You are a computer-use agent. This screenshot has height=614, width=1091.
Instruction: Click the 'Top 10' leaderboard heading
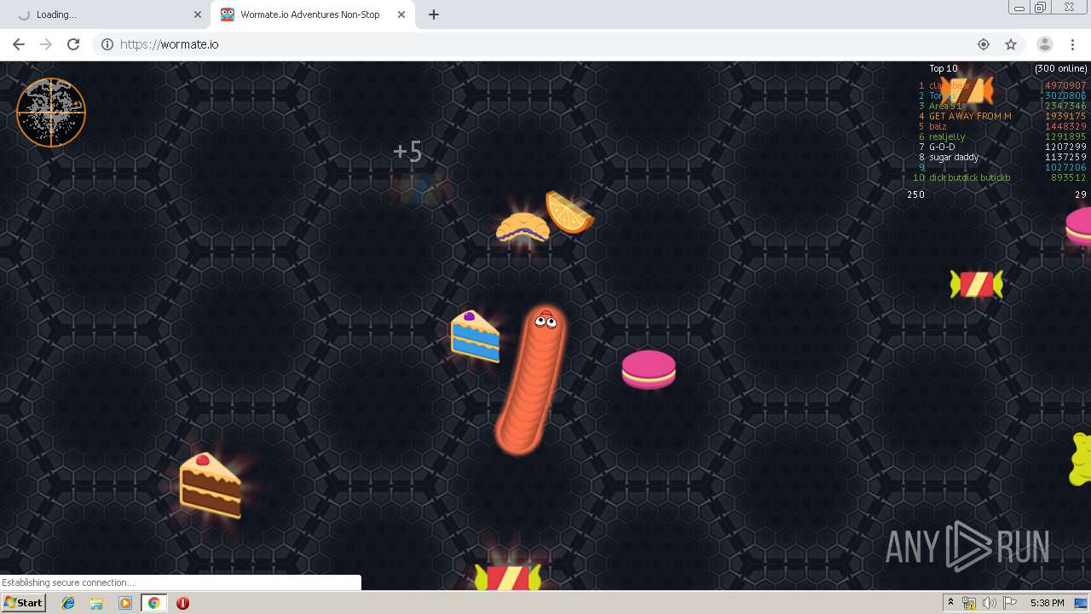point(944,68)
